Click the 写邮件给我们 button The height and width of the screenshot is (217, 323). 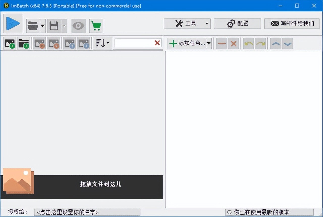tap(292, 23)
